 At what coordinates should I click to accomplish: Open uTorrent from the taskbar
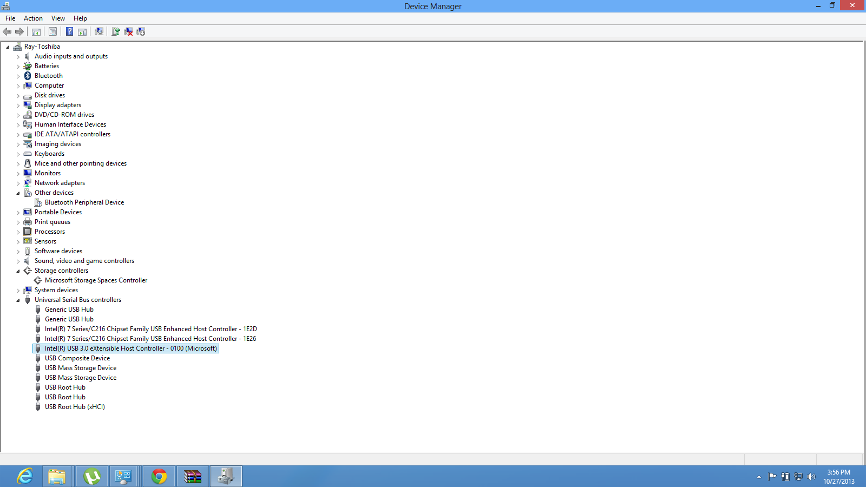click(x=92, y=476)
